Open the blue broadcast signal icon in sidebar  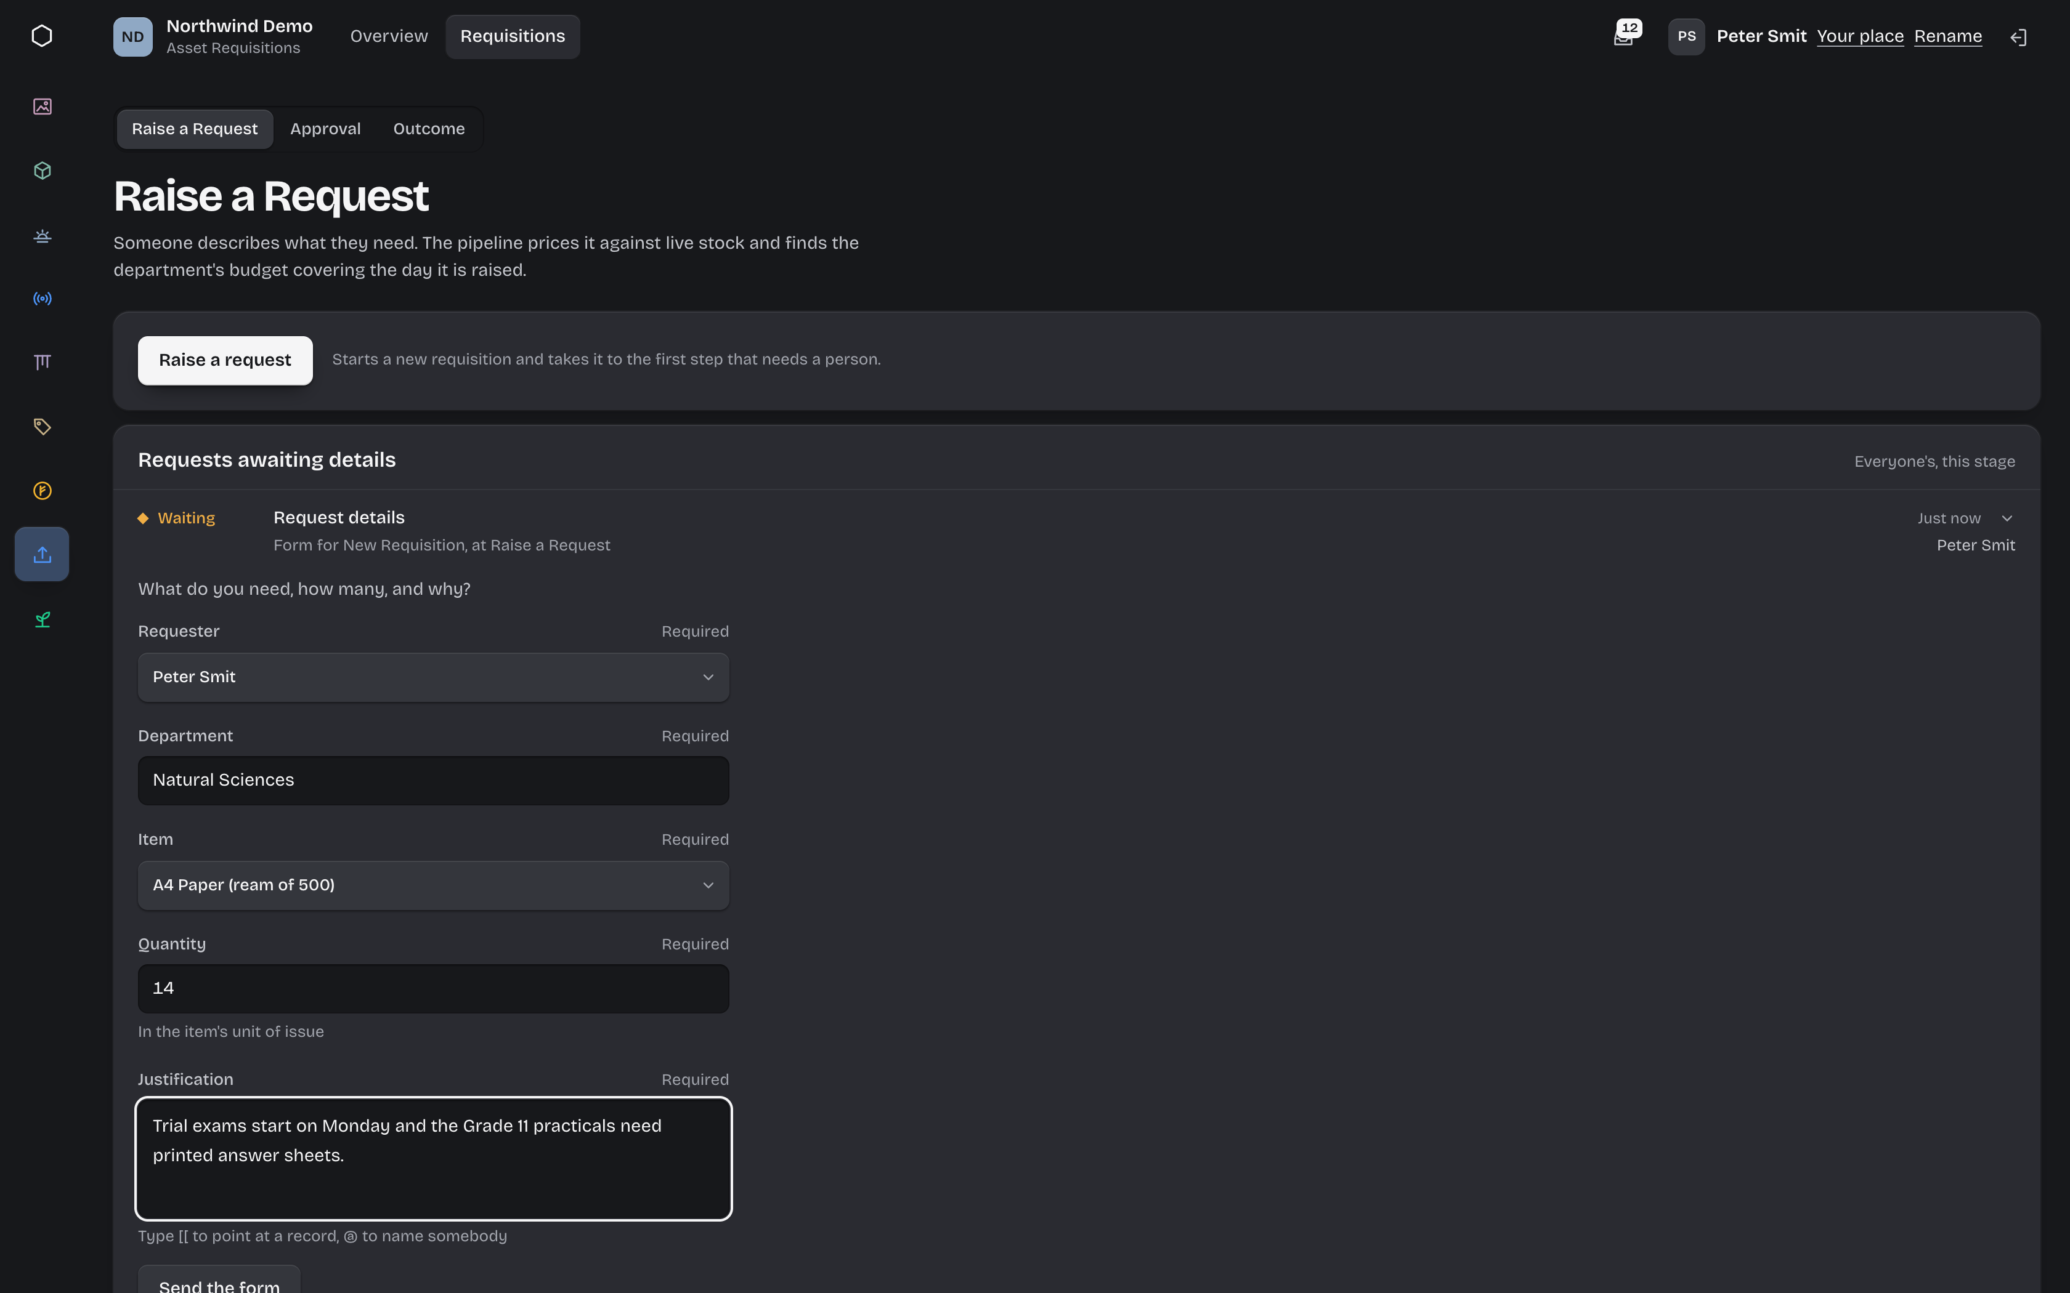pyautogui.click(x=42, y=299)
